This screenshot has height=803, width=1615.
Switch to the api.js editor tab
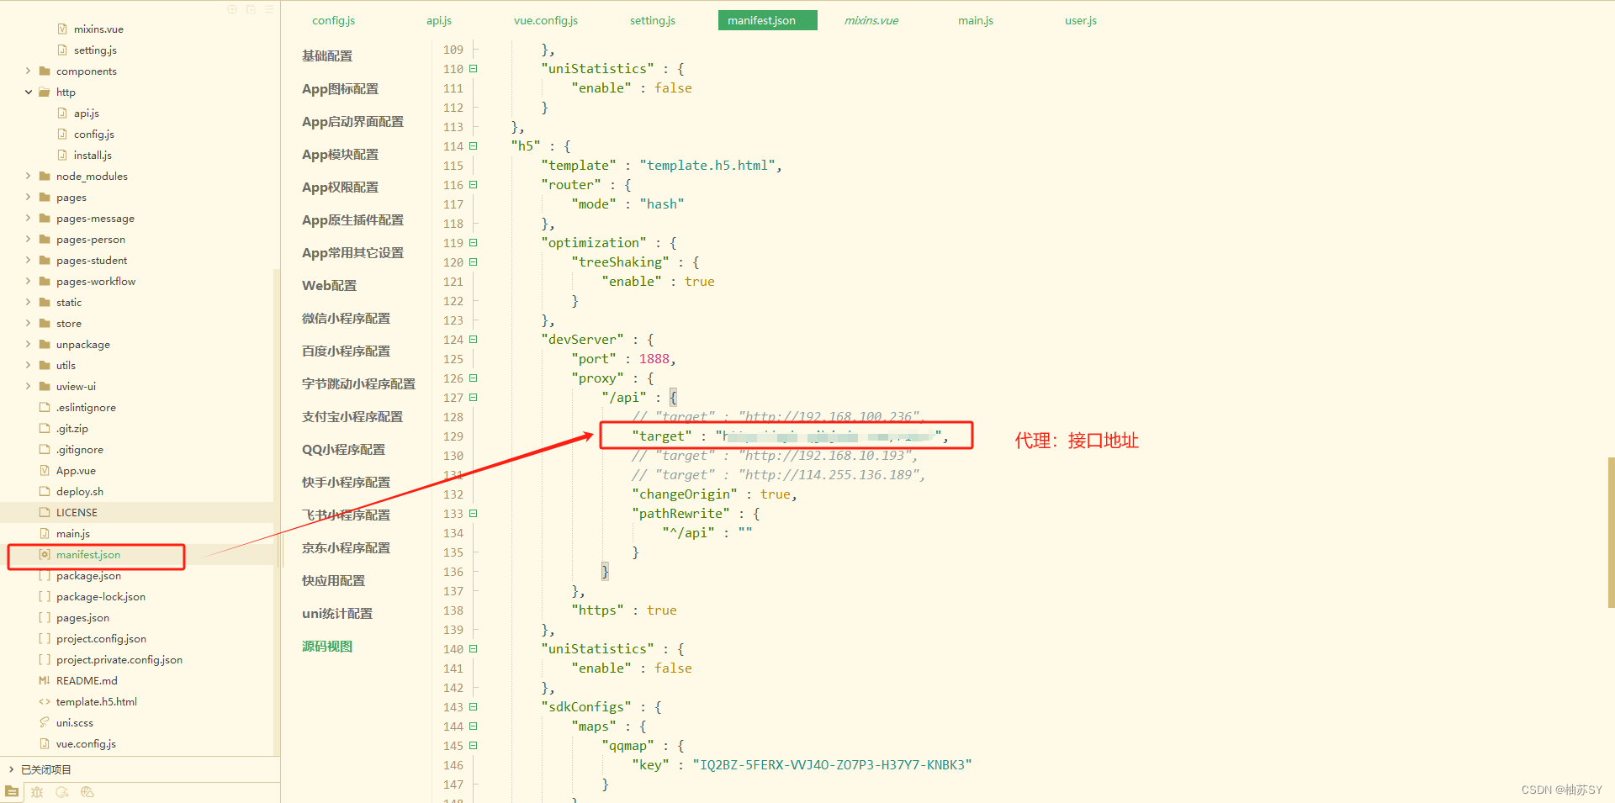(439, 20)
